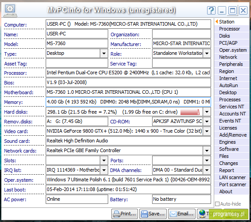
Task: Launch the LAN scanner section
Action: 231,177
